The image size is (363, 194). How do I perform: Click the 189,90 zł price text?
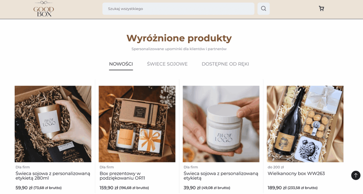point(277,188)
